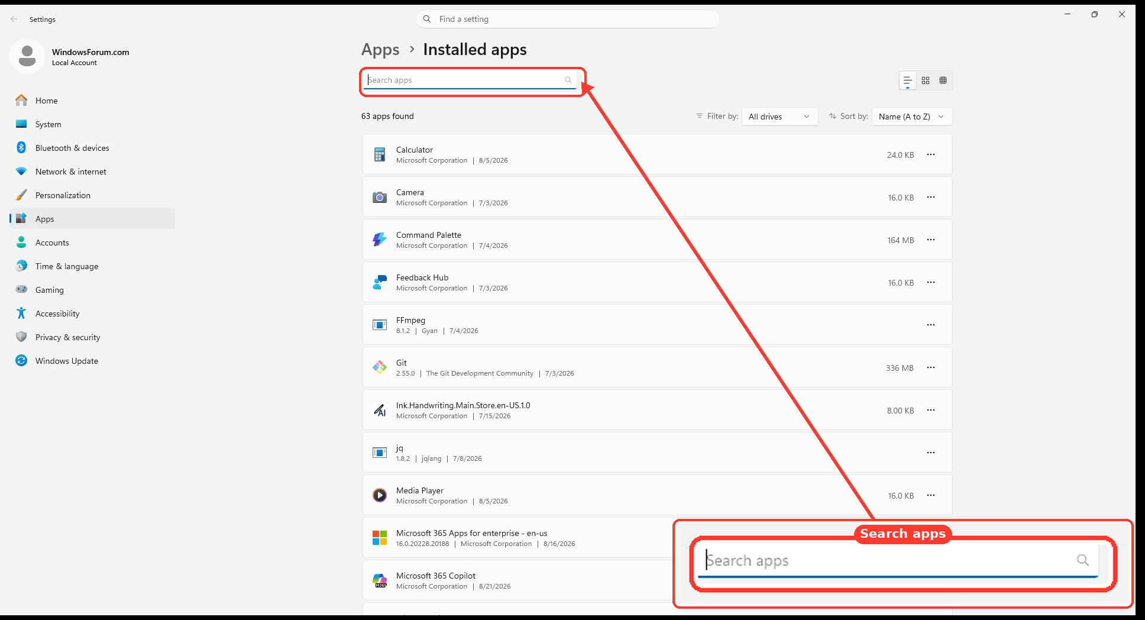The image size is (1145, 620).
Task: Click the "8.00 KB" size for Ink.Handwriting
Action: tap(900, 411)
